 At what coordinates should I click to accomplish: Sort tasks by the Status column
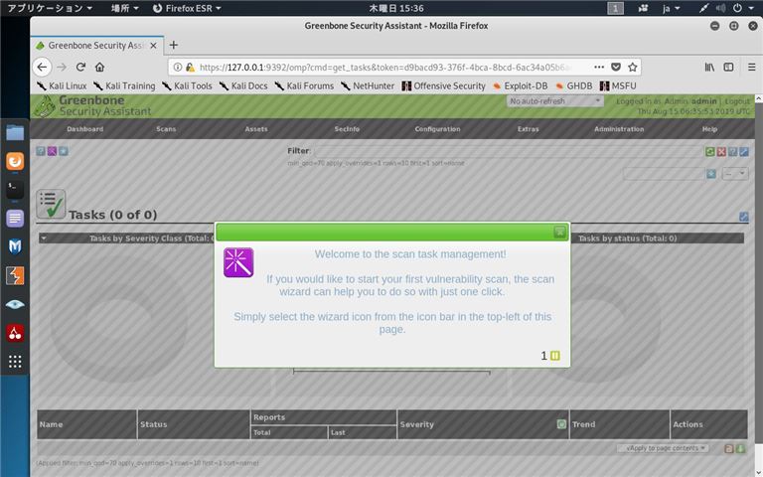154,424
